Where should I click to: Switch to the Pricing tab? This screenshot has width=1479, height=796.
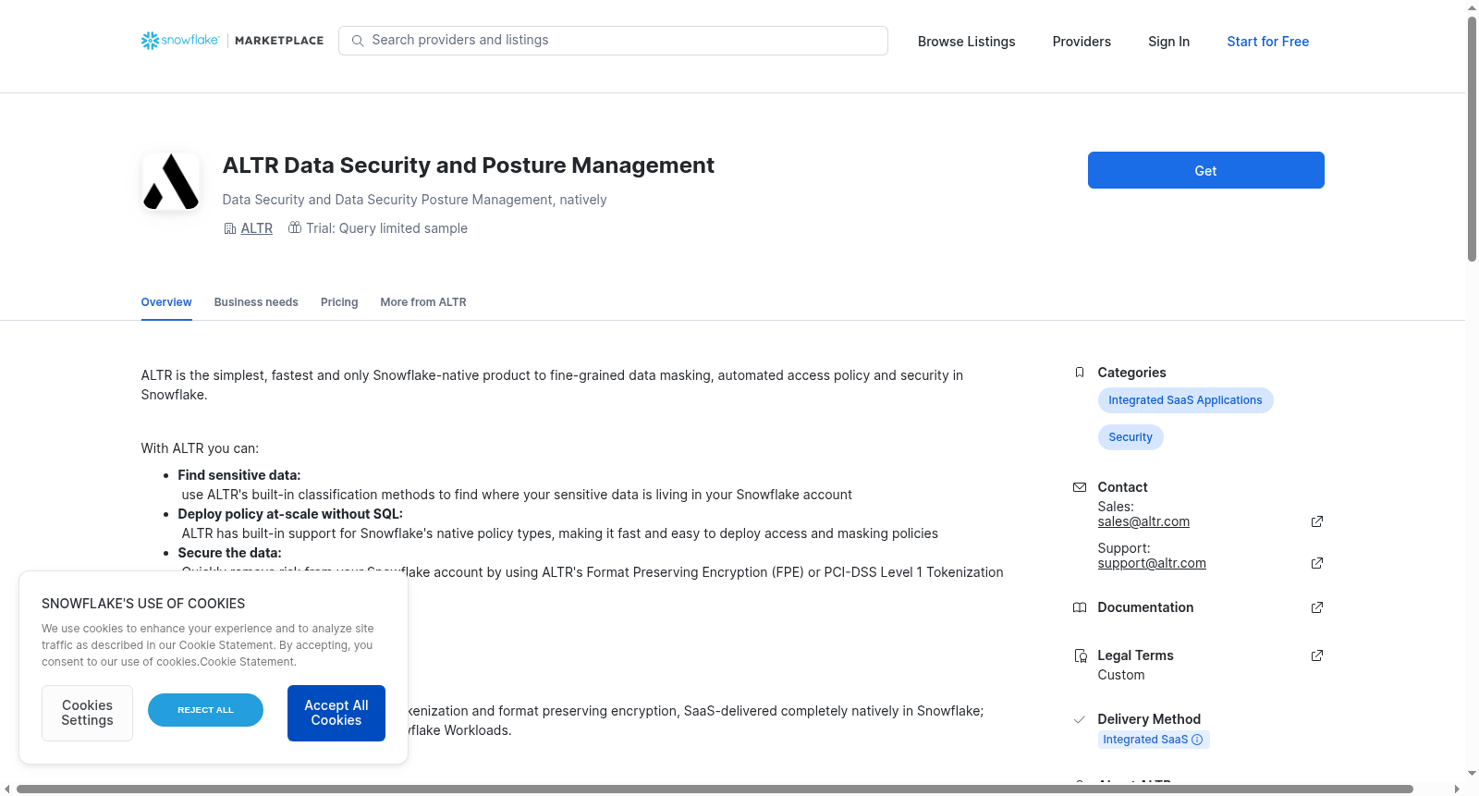(339, 302)
